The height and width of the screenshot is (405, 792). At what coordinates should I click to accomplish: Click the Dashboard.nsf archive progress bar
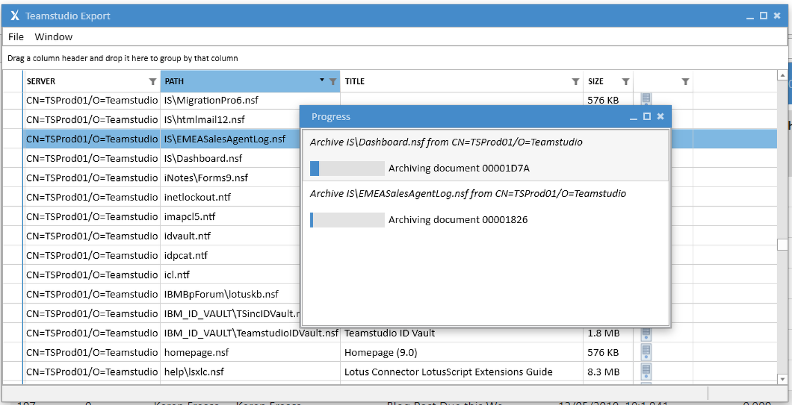pos(347,168)
